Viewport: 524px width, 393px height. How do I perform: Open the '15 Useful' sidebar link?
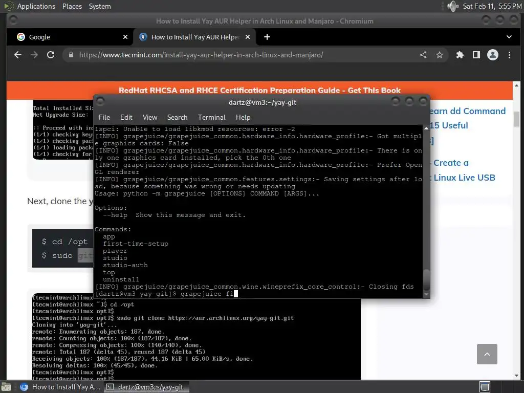pos(449,125)
